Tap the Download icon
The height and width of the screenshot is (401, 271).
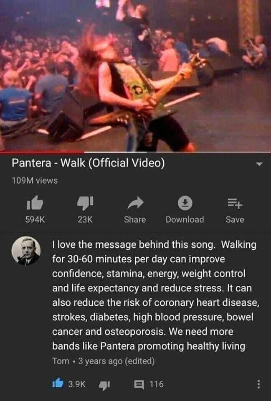point(185,203)
